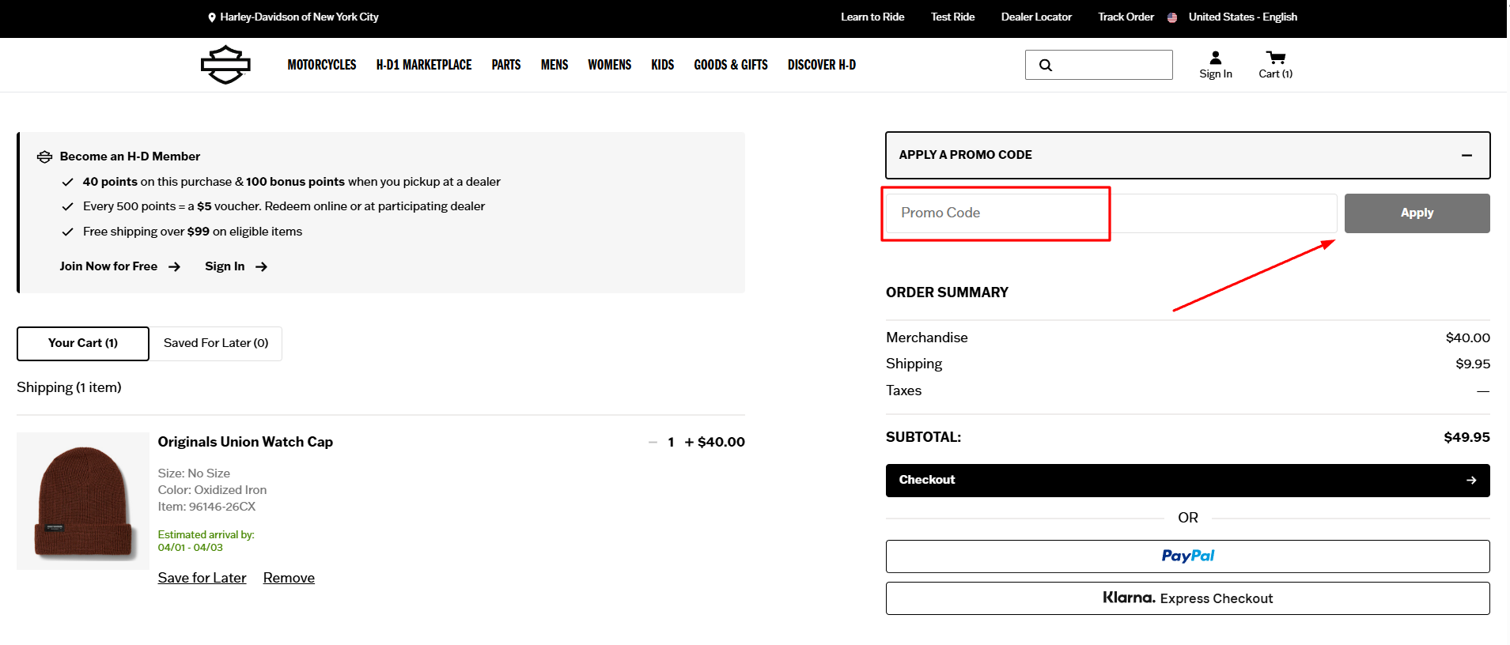Click the location pin dealer icon
Image resolution: width=1510 pixels, height=645 pixels.
211,17
